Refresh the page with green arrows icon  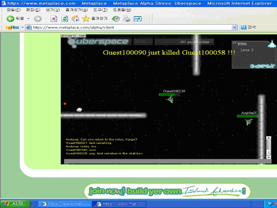pyautogui.click(x=64, y=19)
